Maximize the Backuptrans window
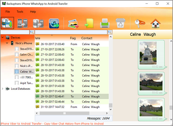The image size is (173, 126). pyautogui.click(x=157, y=4)
